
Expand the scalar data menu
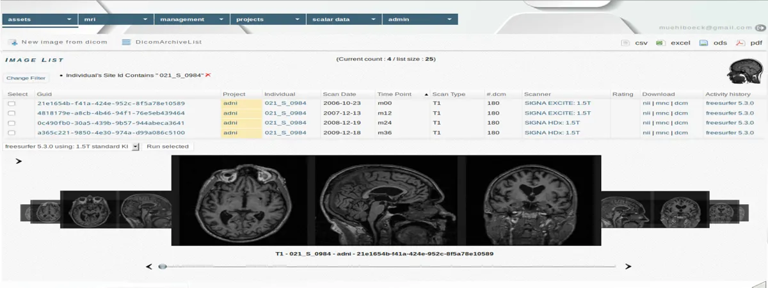click(x=343, y=19)
